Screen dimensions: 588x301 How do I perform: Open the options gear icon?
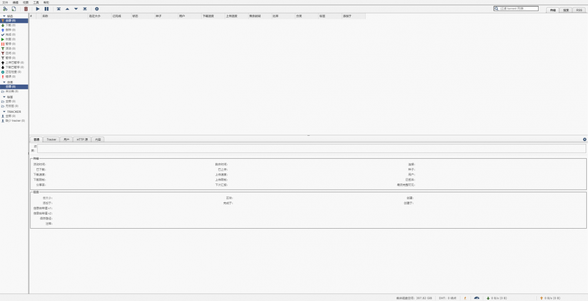pyautogui.click(x=97, y=9)
